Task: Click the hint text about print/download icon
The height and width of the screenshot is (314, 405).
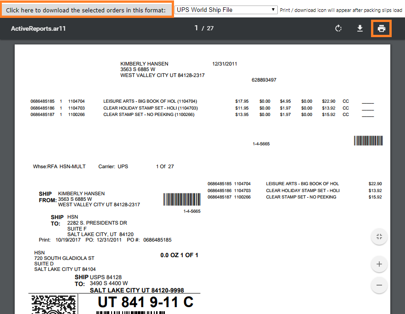Action: (341, 10)
